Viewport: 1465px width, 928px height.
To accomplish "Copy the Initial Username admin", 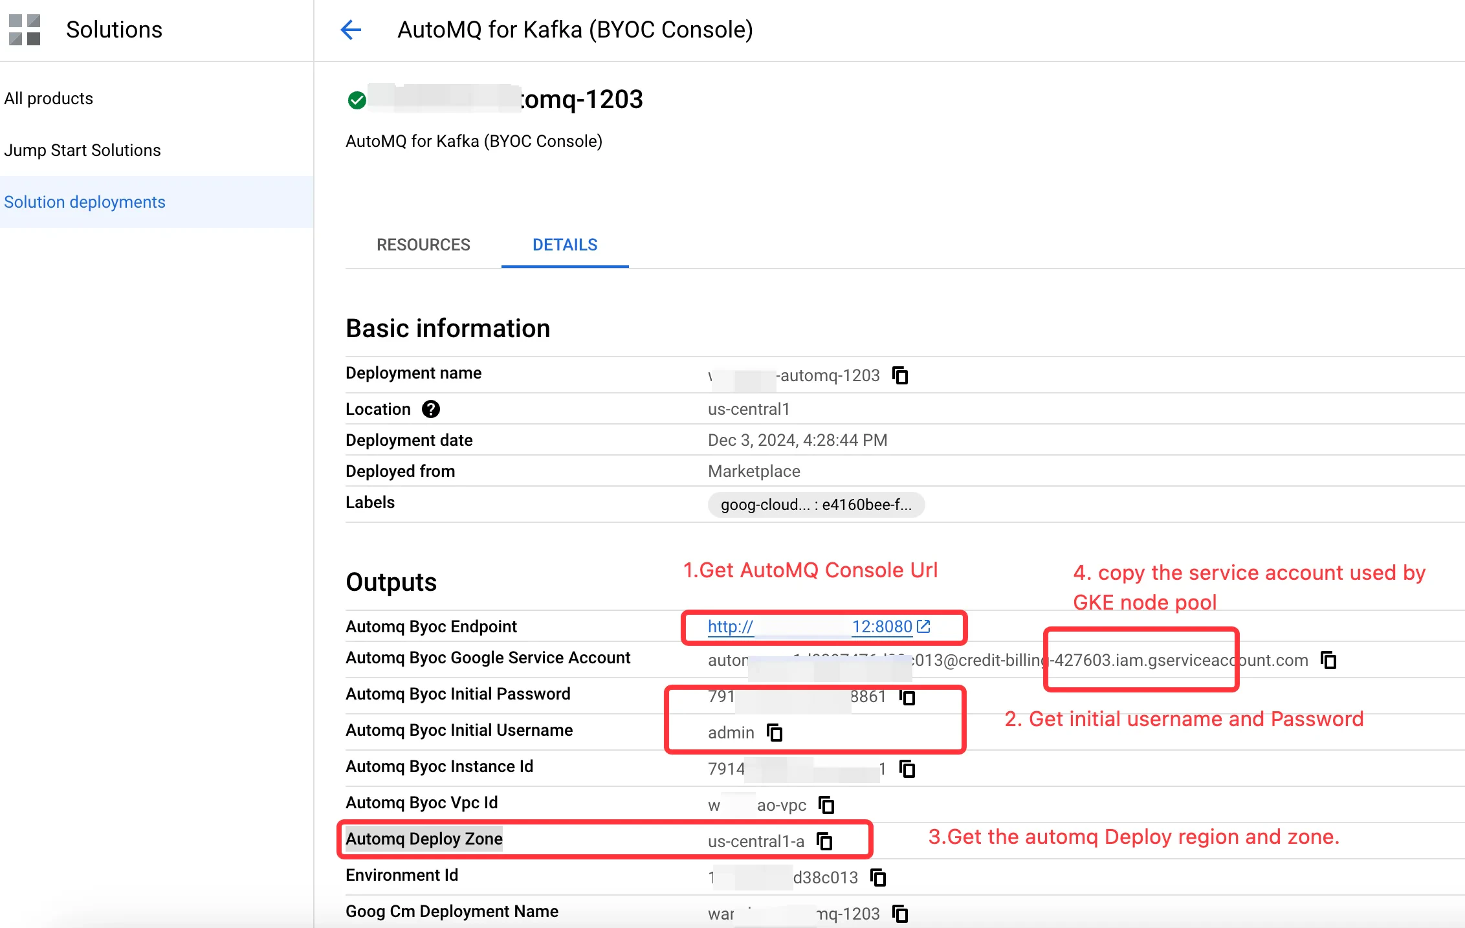I will (775, 733).
